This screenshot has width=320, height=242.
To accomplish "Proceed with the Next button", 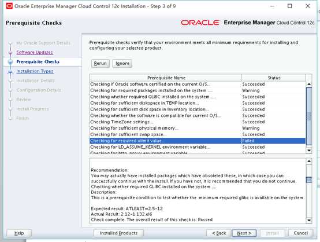I will click(x=244, y=233).
